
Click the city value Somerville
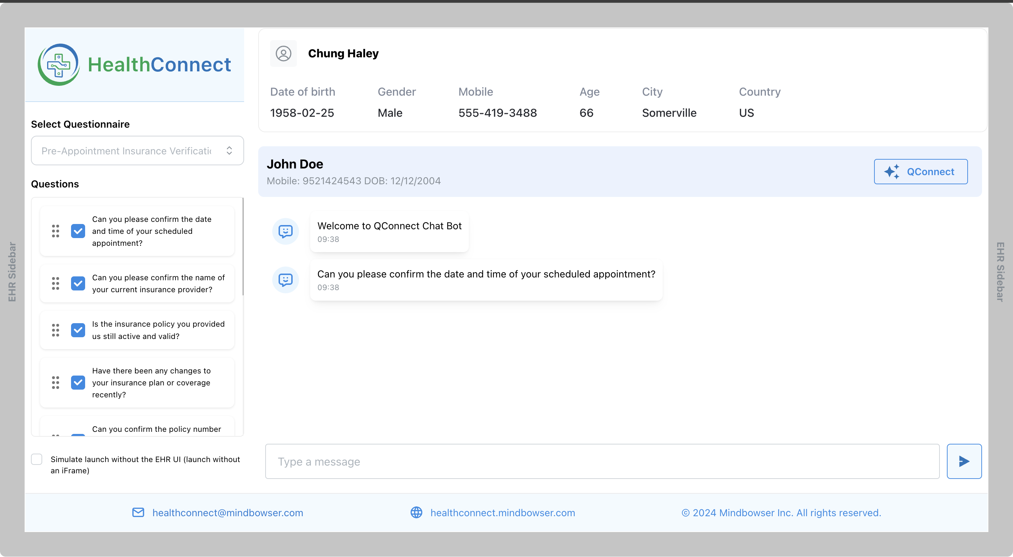(x=669, y=113)
